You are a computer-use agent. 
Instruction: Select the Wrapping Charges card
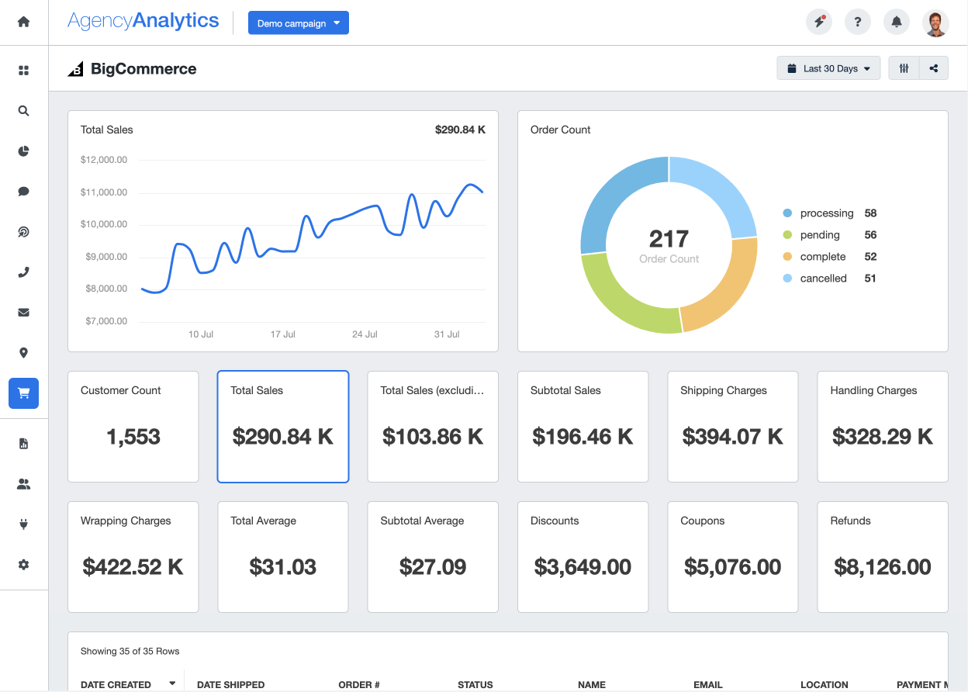coord(133,557)
